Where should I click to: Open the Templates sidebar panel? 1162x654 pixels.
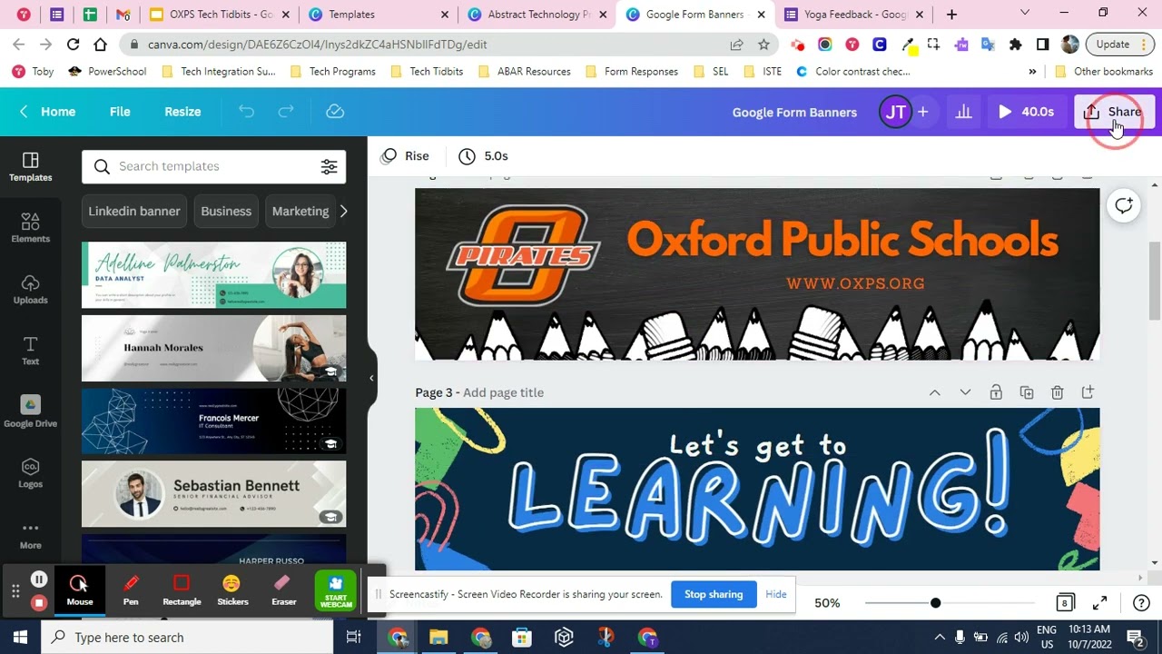pos(30,167)
